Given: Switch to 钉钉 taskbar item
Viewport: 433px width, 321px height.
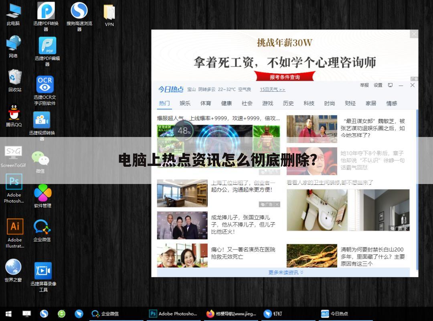Looking at the screenshot, I should coord(288,314).
